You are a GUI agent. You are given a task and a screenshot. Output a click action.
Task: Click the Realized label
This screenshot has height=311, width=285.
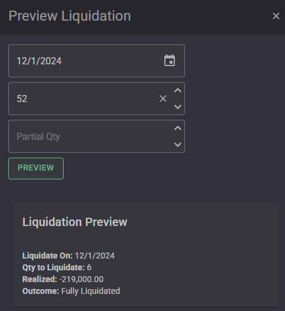40,279
